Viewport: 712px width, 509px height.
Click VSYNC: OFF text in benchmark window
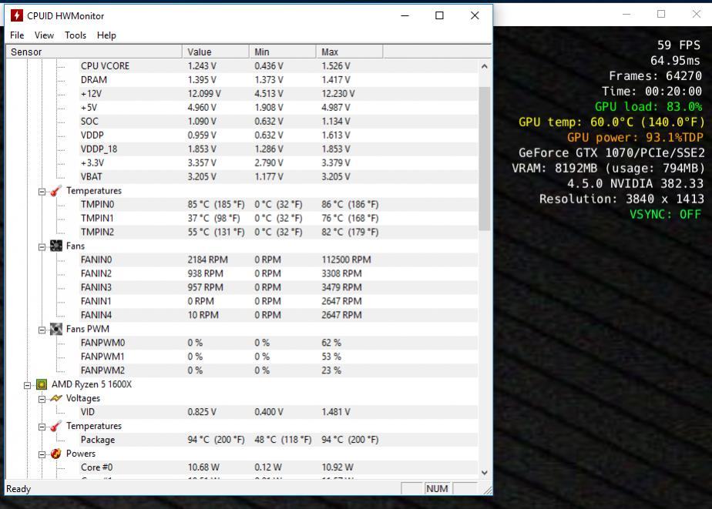click(665, 214)
